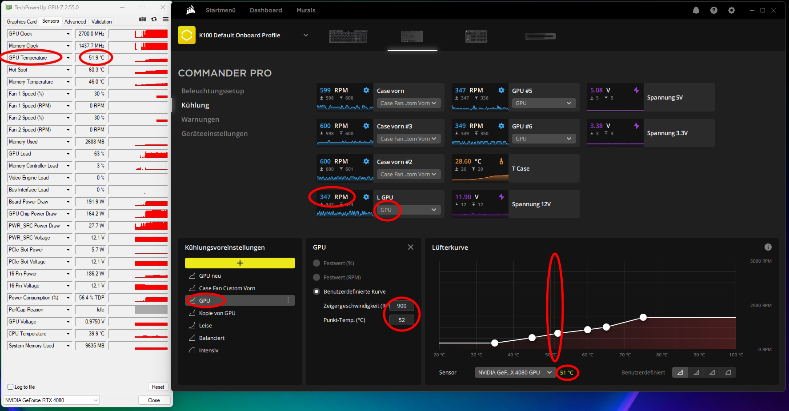
Task: Open the Startmenü tab in iCUE
Action: coord(220,10)
